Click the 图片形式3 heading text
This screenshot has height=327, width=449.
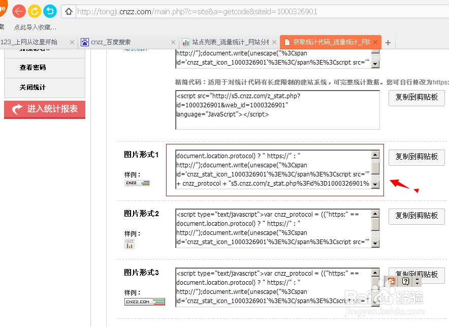tap(142, 273)
